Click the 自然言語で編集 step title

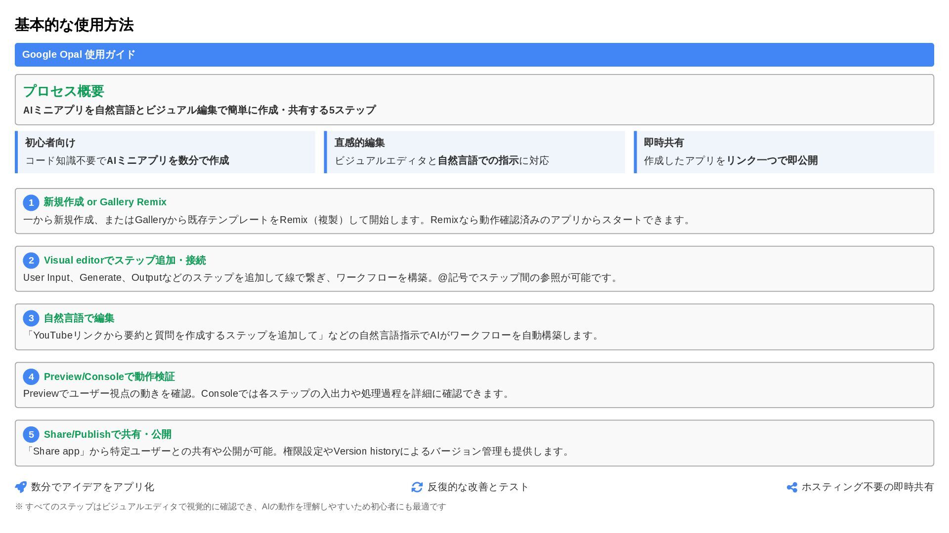[x=79, y=318]
